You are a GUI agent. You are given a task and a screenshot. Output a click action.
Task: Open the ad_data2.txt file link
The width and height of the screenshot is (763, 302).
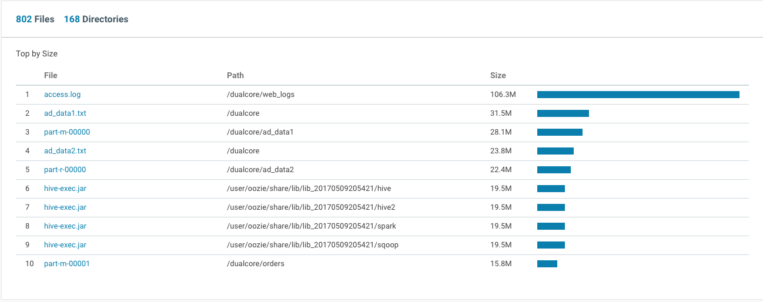tap(65, 151)
